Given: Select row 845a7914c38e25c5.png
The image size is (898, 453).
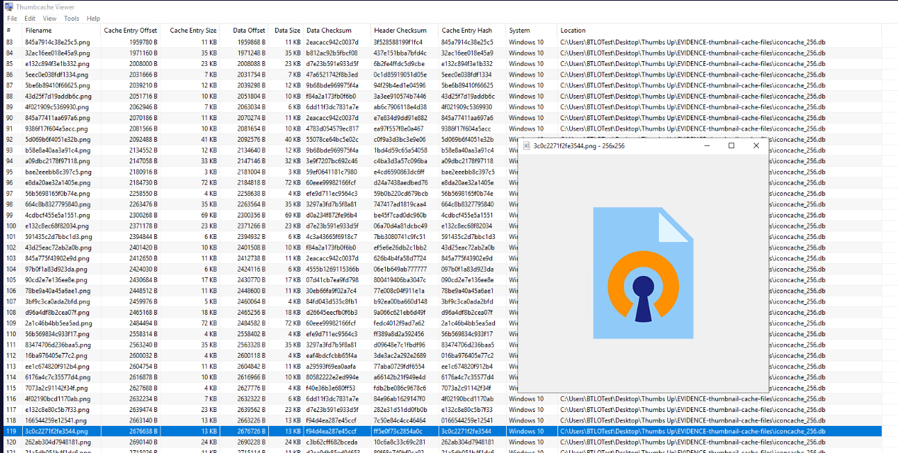Looking at the screenshot, I should pos(442,42).
